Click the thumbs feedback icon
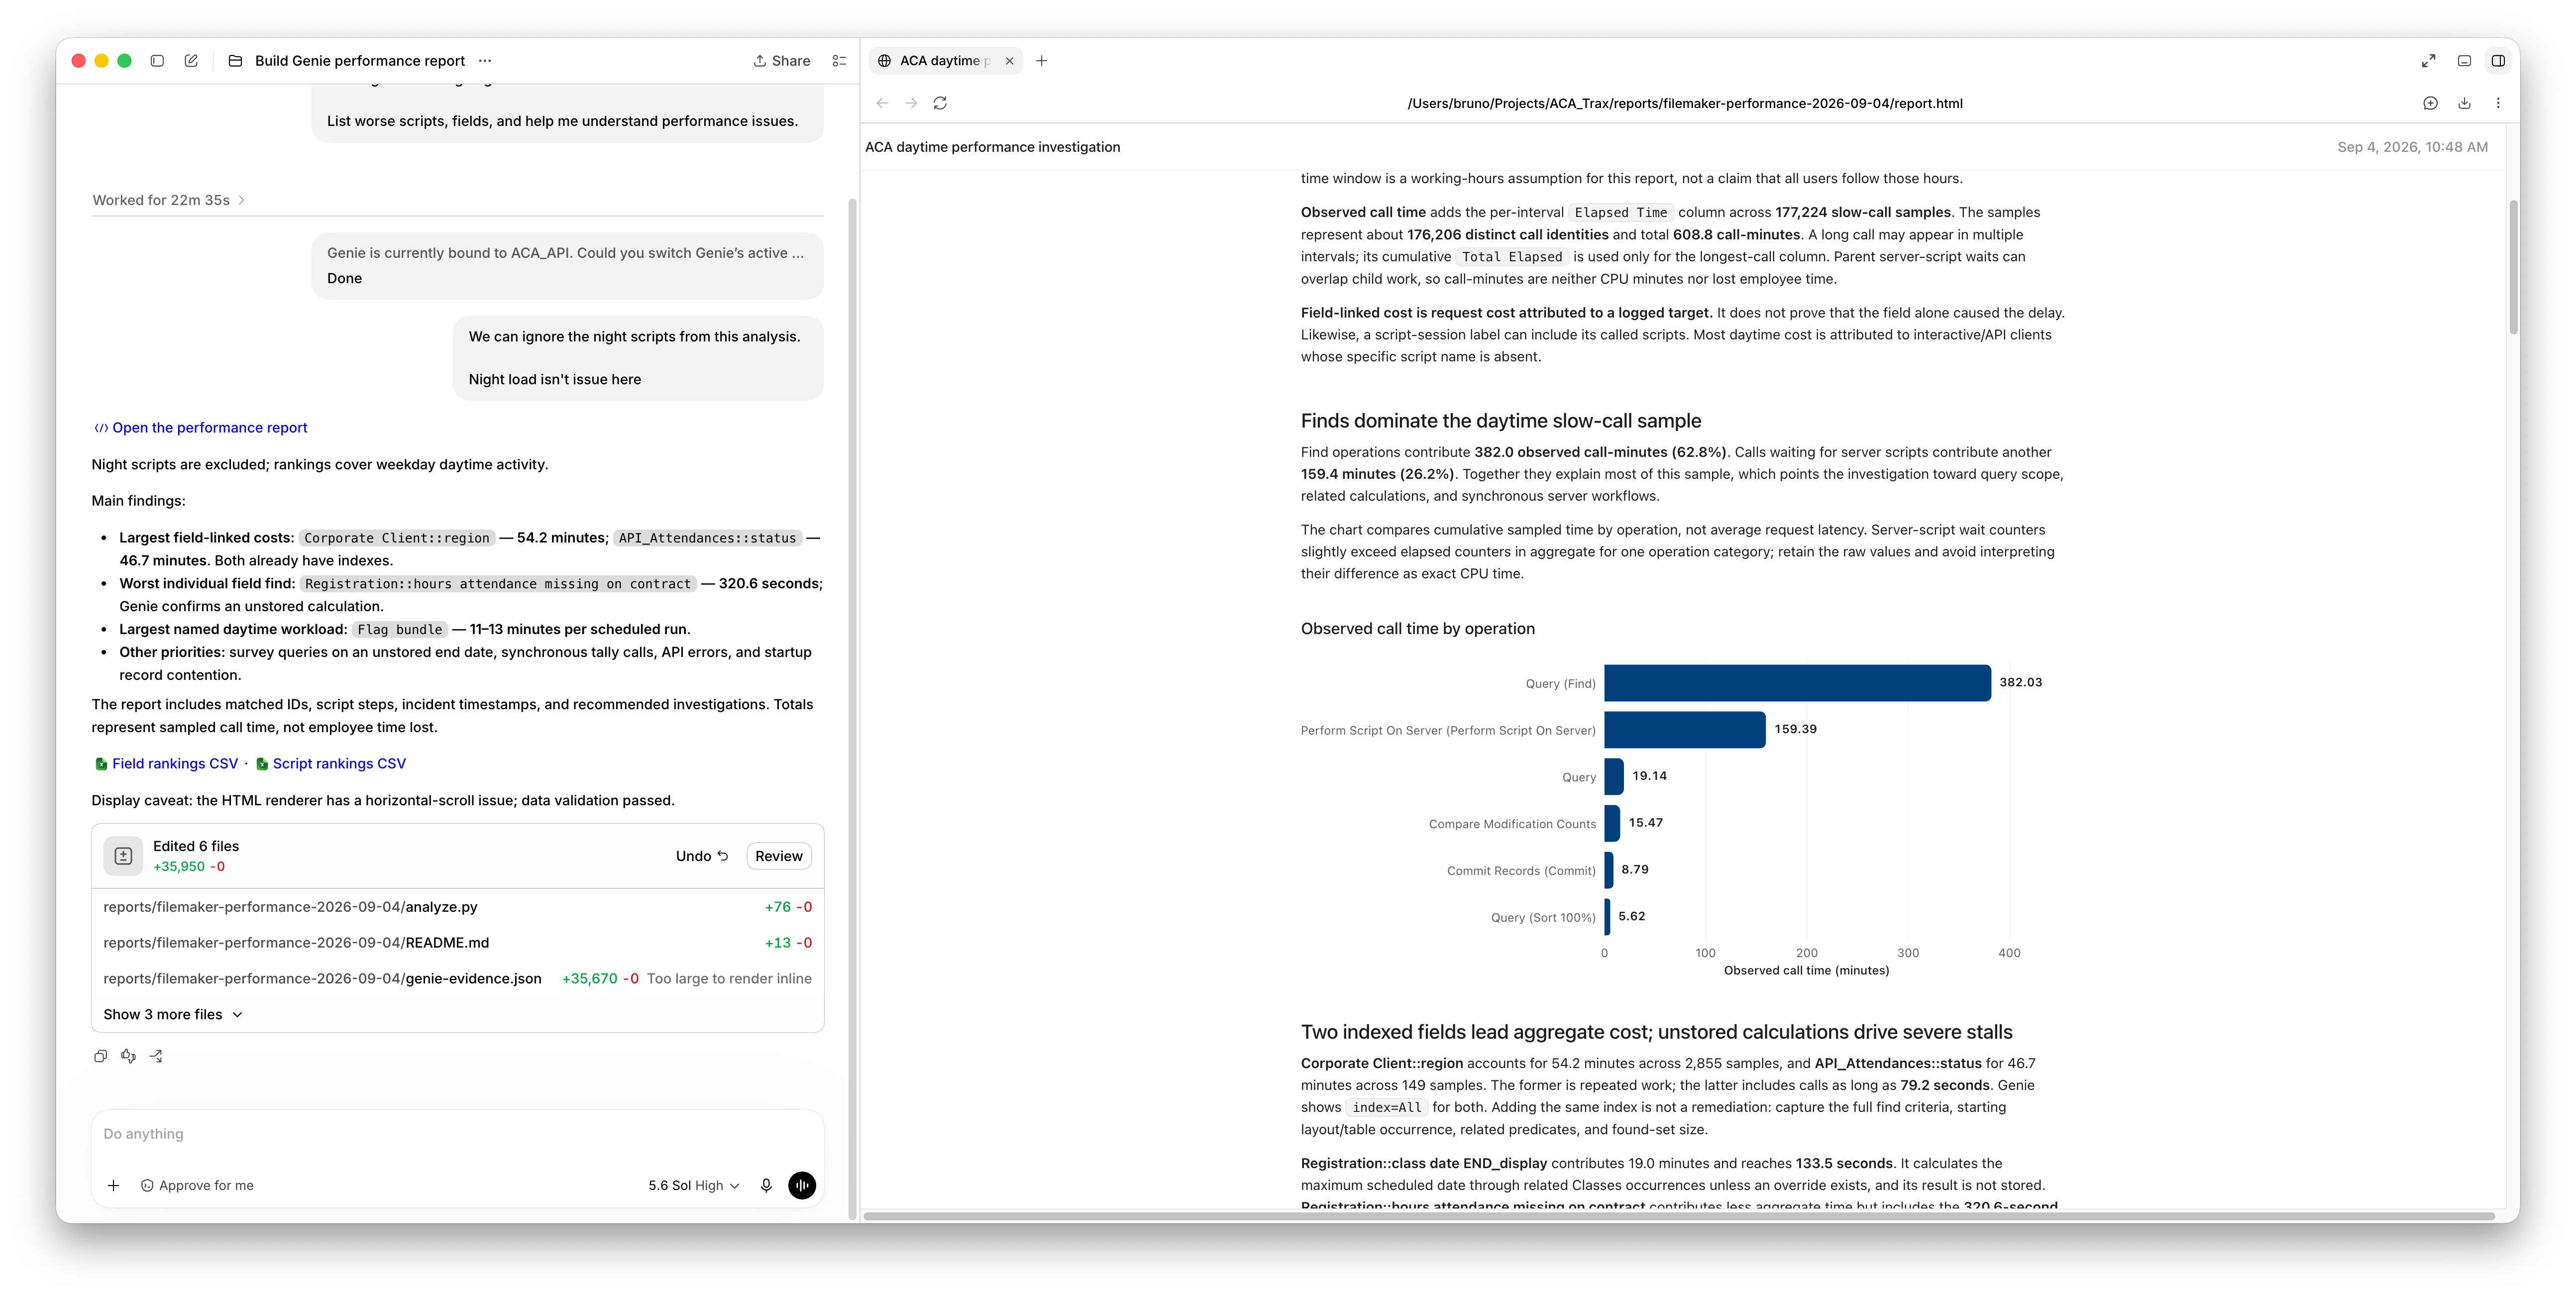Viewport: 2576px width, 1297px height. pyautogui.click(x=128, y=1056)
